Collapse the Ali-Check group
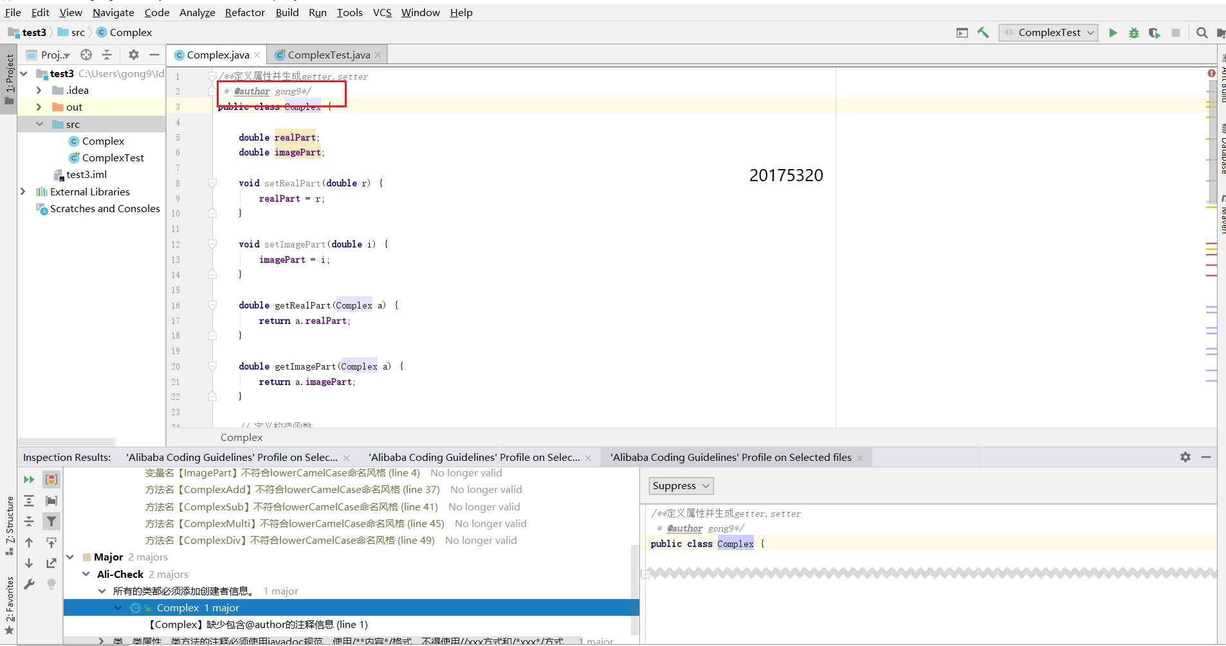 point(86,574)
